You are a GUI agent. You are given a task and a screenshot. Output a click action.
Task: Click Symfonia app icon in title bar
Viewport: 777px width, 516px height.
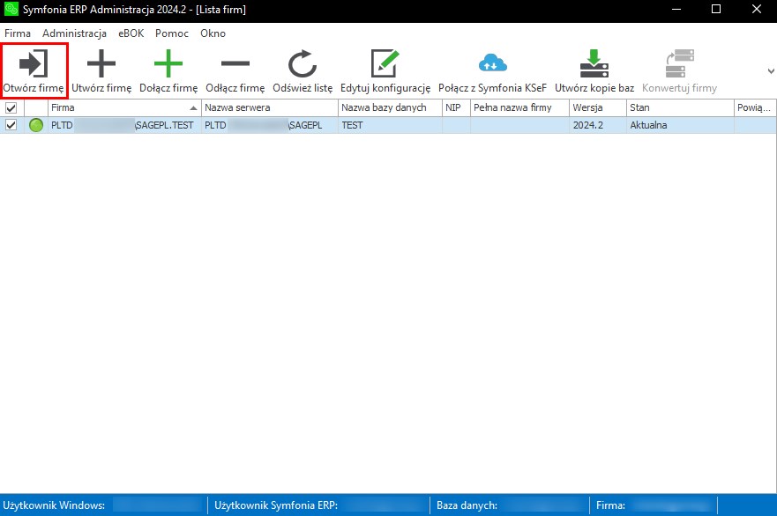click(11, 9)
